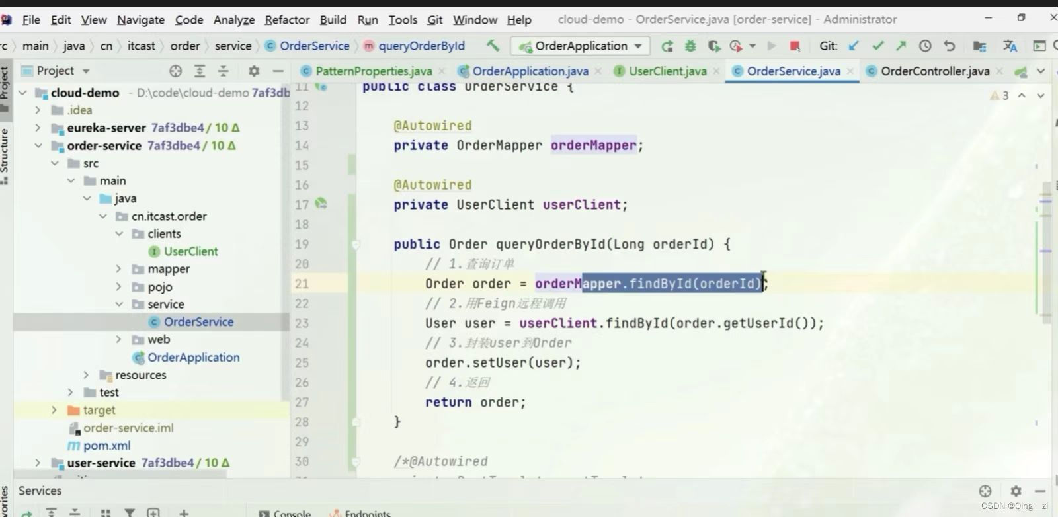This screenshot has width=1058, height=517.
Task: Open the Structure tool window side tab
Action: click(5, 156)
